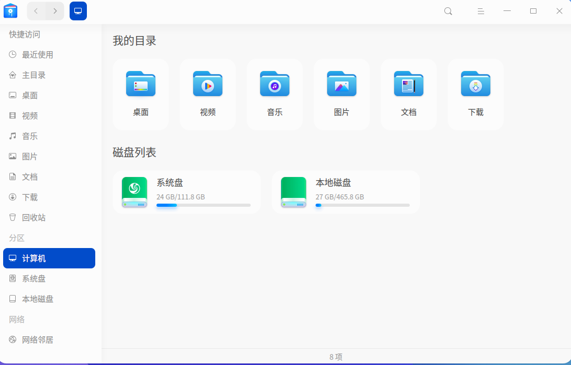The width and height of the screenshot is (571, 365).
Task: Click the 27 GB/465.8 GB capacity text
Action: click(x=340, y=197)
